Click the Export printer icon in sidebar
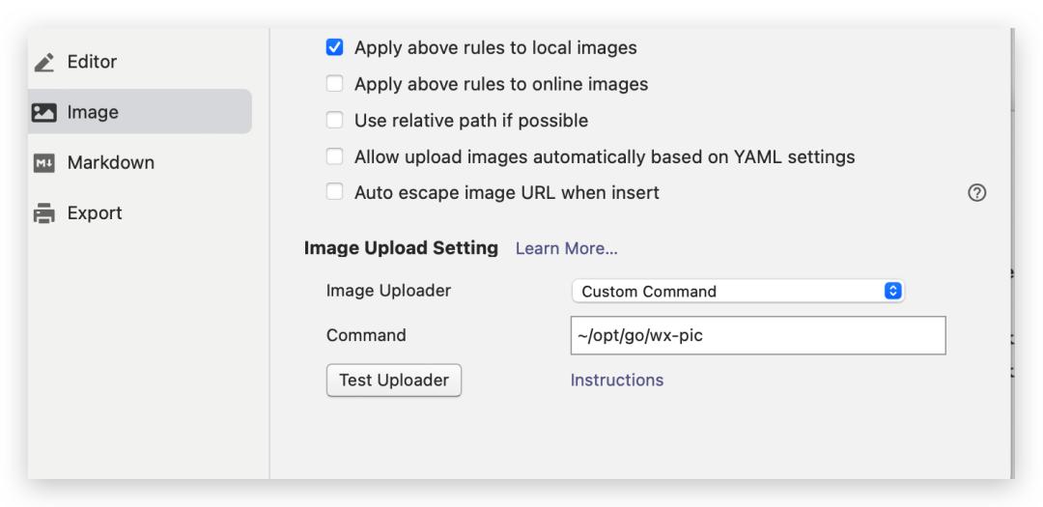The height and width of the screenshot is (507, 1043). (x=44, y=213)
